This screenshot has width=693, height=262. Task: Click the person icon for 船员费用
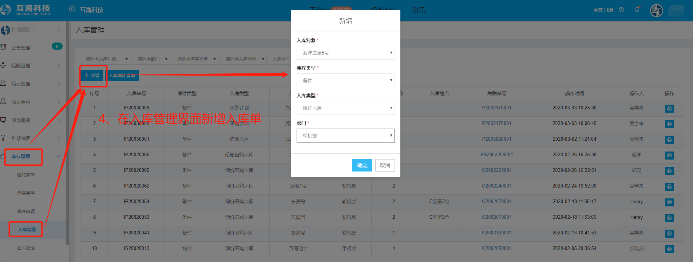click(x=3, y=101)
